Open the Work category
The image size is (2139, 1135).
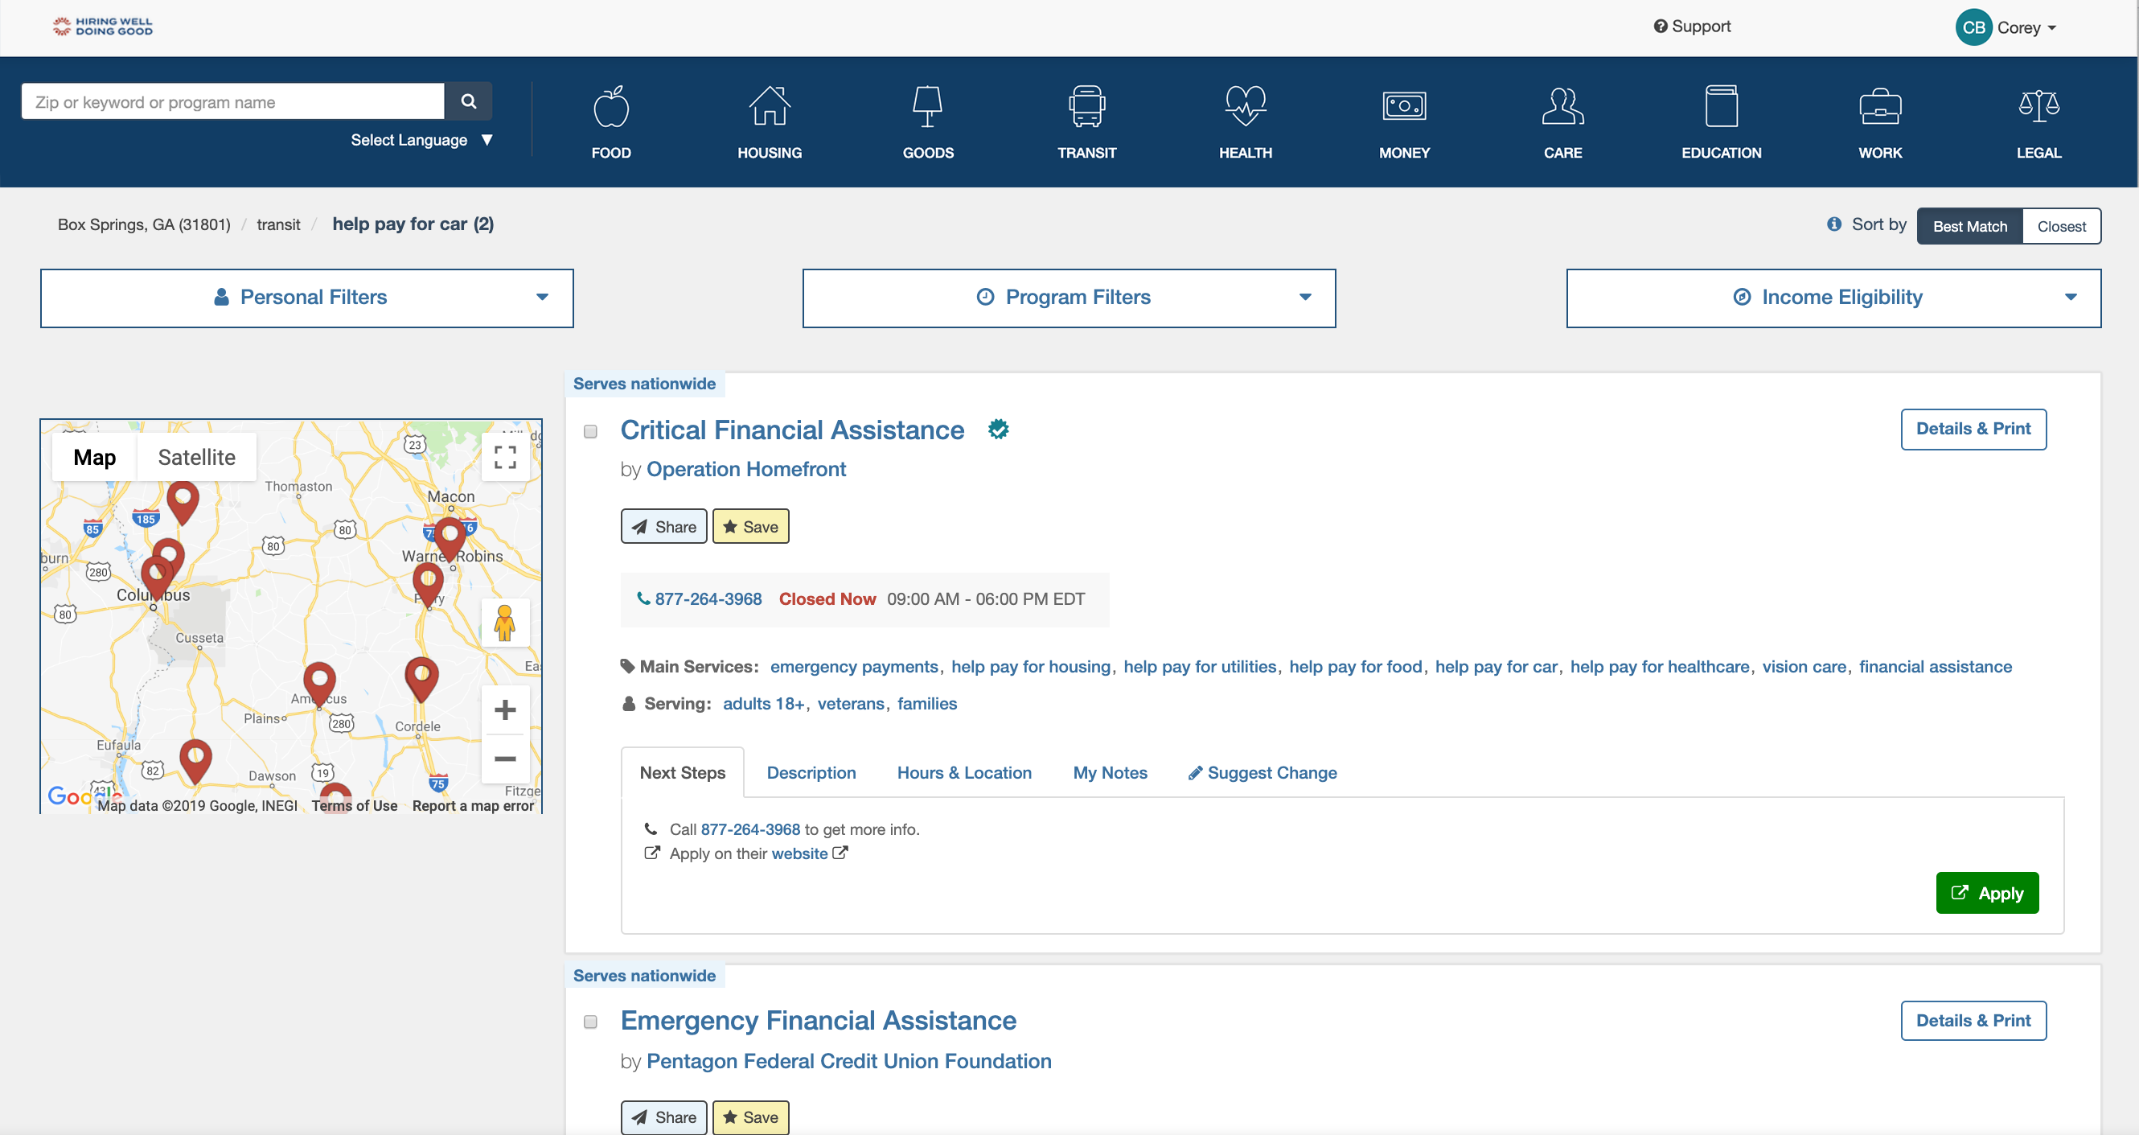[x=1880, y=122]
